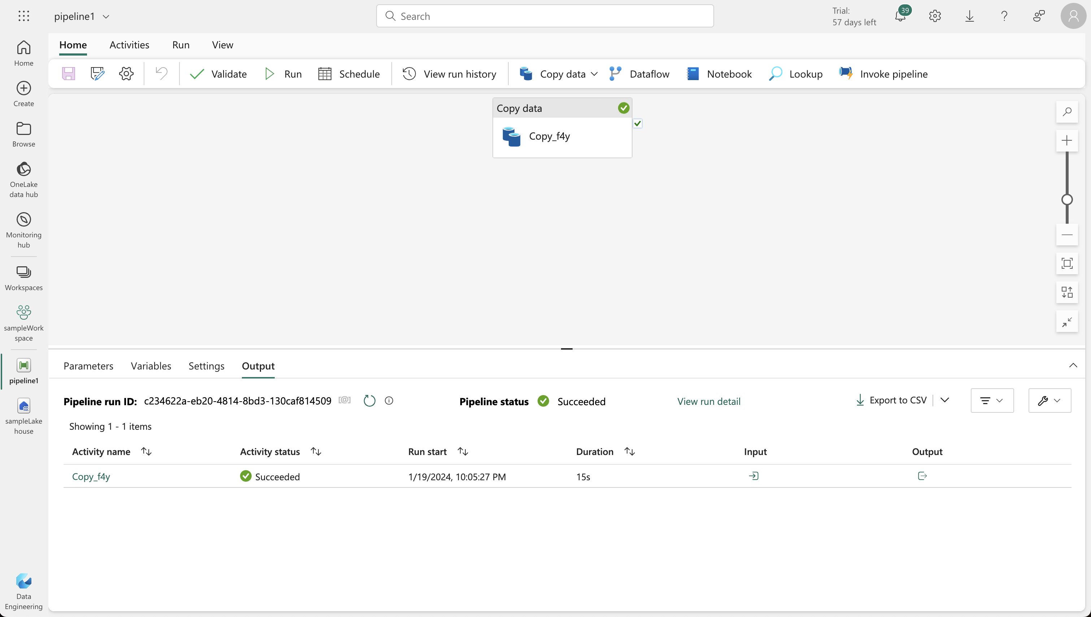Image resolution: width=1091 pixels, height=617 pixels.
Task: Open the Help question mark
Action: [x=1004, y=16]
